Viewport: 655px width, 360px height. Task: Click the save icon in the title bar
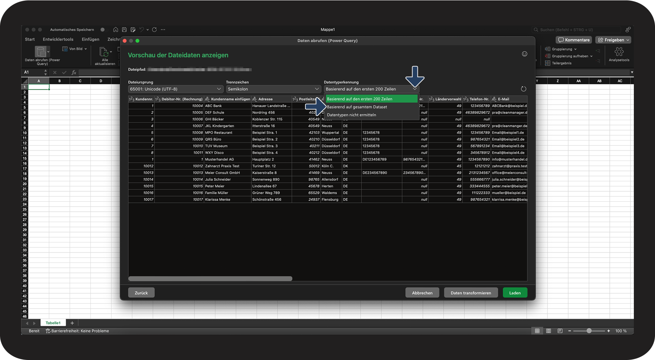coord(124,30)
